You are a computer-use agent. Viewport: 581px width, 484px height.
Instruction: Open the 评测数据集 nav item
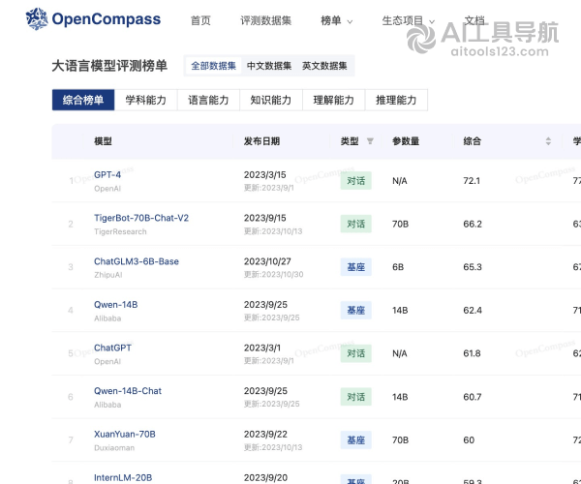[x=265, y=20]
